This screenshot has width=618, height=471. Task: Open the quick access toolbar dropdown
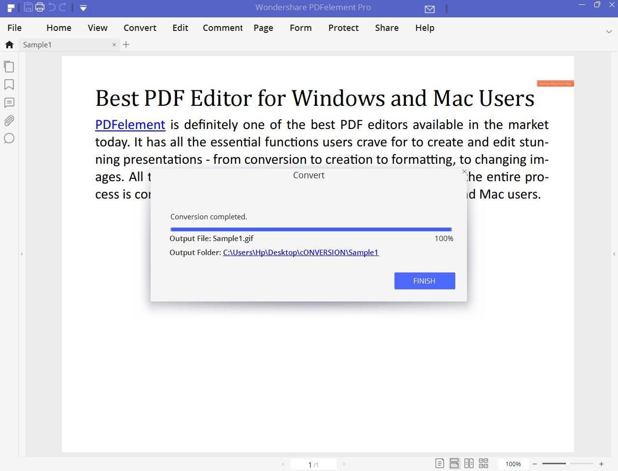click(x=83, y=8)
